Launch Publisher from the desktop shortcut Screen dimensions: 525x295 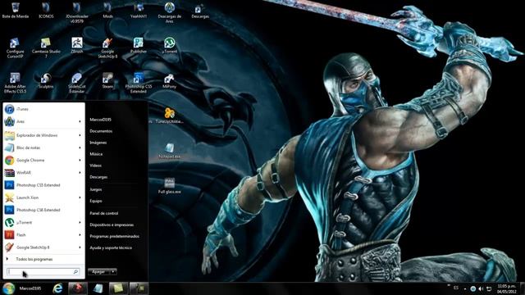pos(139,46)
